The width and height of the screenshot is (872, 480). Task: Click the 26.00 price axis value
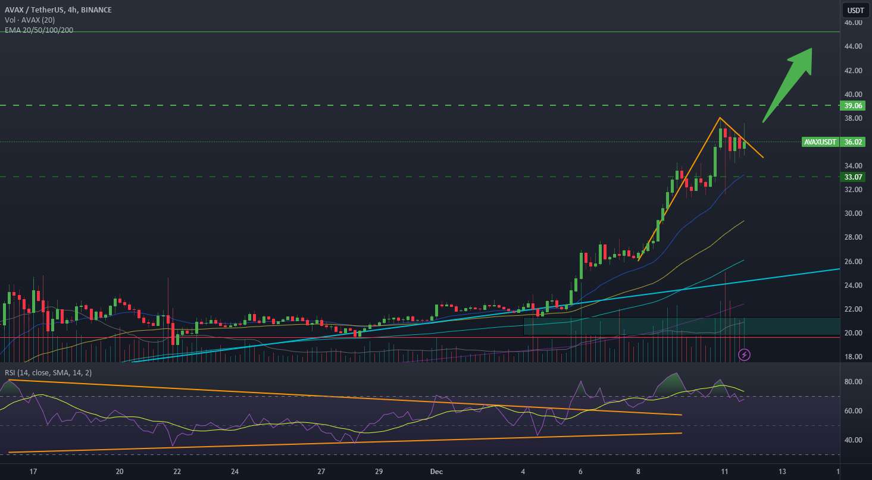(x=854, y=261)
